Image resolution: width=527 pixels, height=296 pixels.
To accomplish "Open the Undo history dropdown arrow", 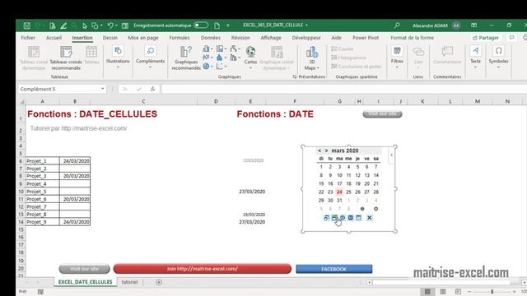I will click(x=116, y=25).
